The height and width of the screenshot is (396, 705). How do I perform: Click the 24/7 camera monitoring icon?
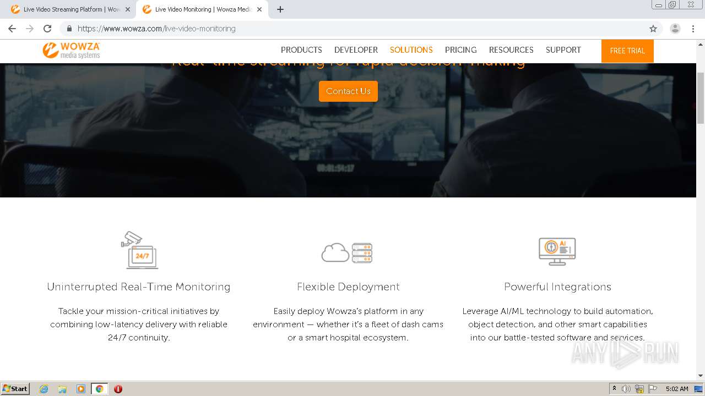click(139, 250)
